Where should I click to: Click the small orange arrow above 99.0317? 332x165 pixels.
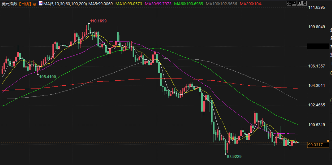pos(328,141)
